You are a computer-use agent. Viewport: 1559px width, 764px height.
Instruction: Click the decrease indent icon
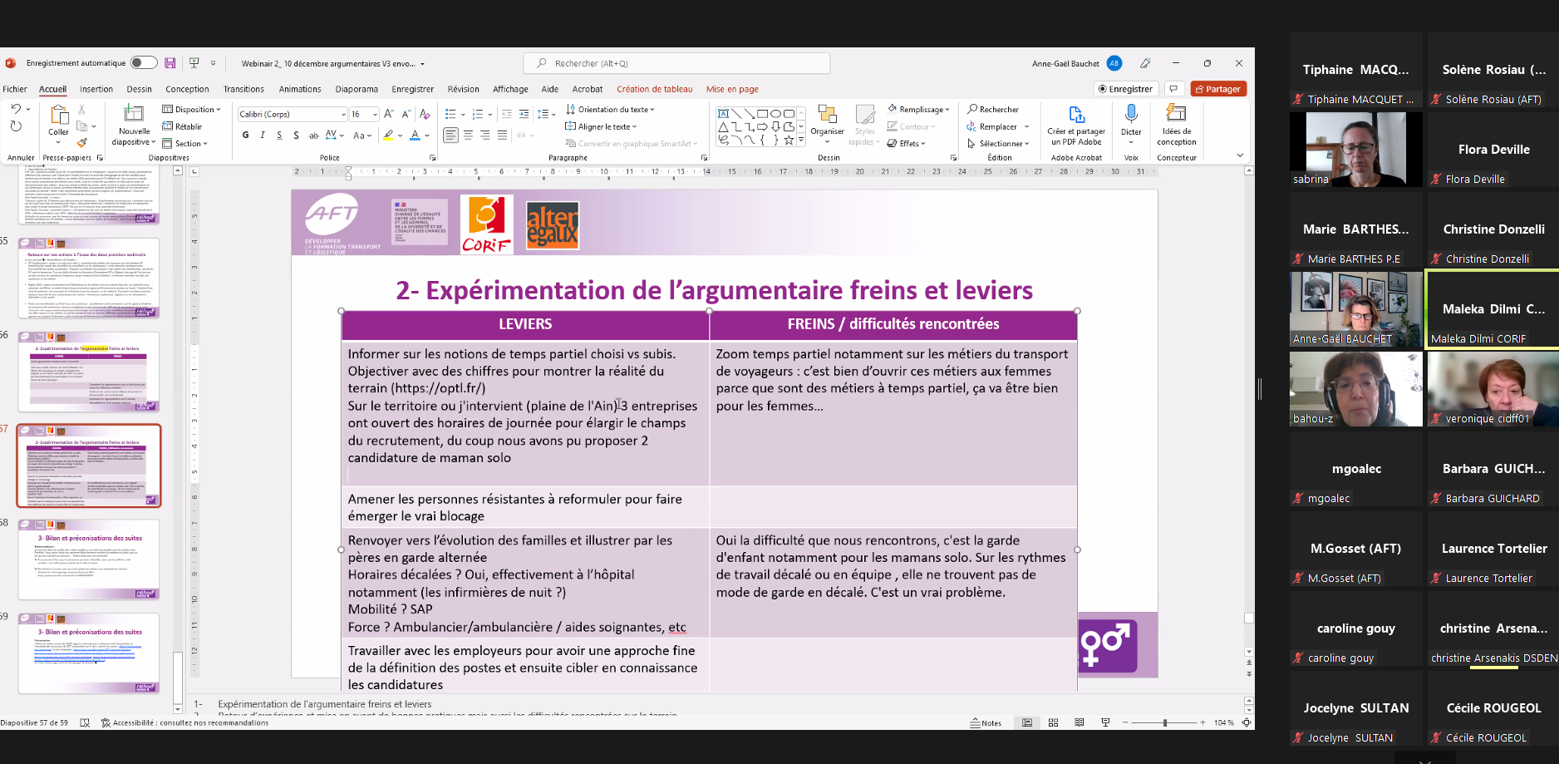pos(507,114)
